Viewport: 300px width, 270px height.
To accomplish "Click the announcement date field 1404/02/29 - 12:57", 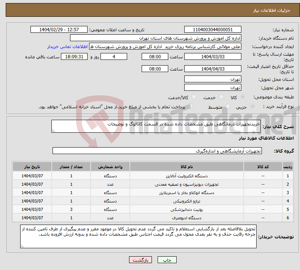I will (x=59, y=29).
